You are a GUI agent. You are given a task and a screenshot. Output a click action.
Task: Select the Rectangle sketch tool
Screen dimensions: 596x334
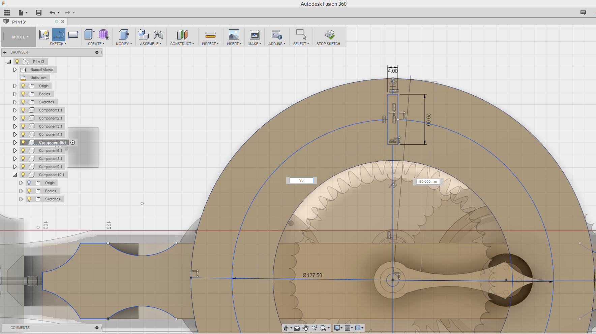pyautogui.click(x=73, y=34)
